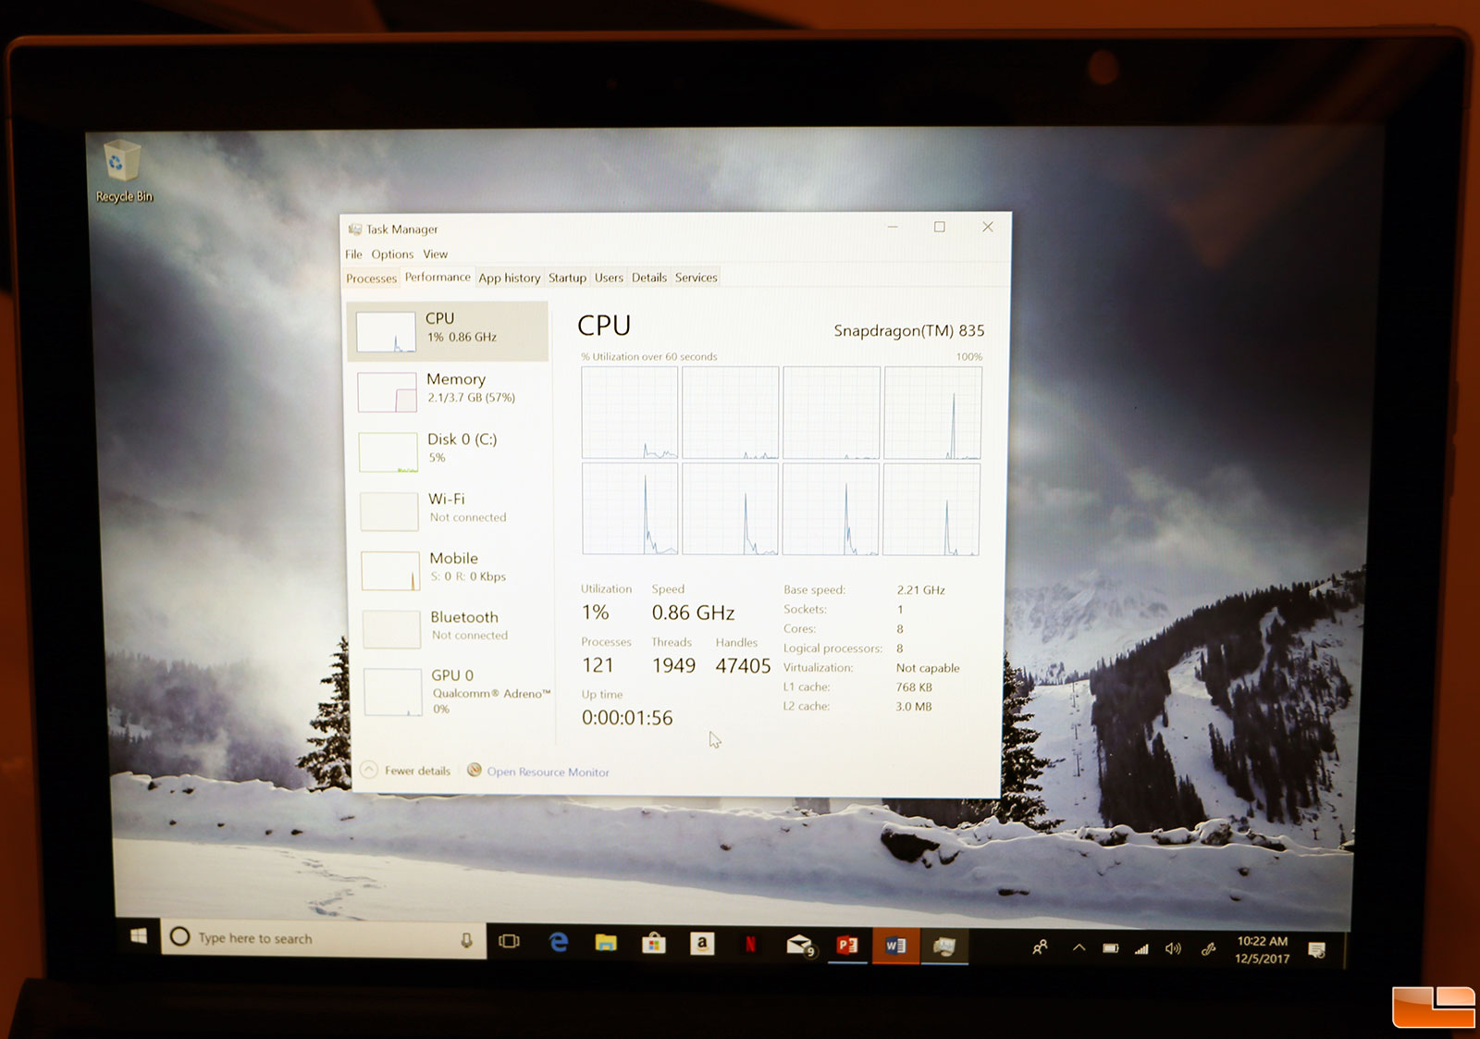The height and width of the screenshot is (1039, 1480).
Task: Open the Mail app from the taskbar
Action: click(x=799, y=945)
